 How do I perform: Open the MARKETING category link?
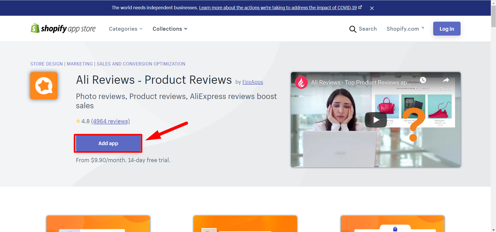coord(80,64)
